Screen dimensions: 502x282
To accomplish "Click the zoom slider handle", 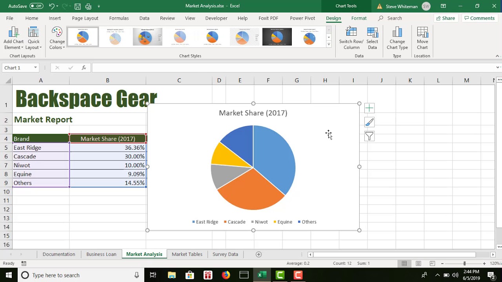I will [x=464, y=264].
